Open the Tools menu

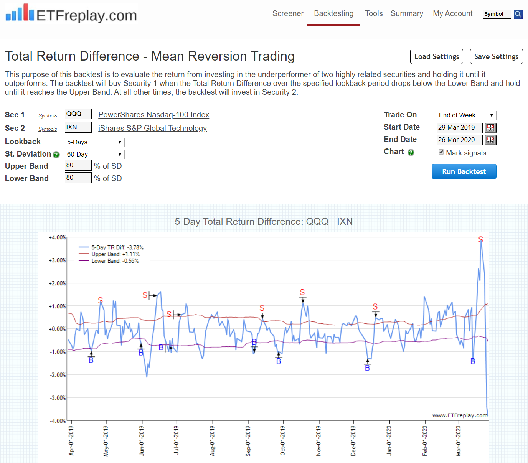pos(374,13)
